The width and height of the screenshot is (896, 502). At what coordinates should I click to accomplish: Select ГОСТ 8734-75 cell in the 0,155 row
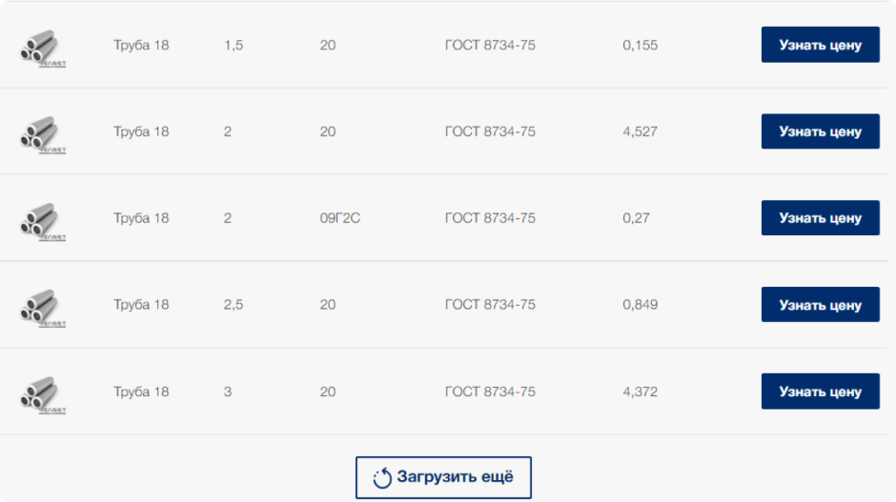(x=490, y=45)
